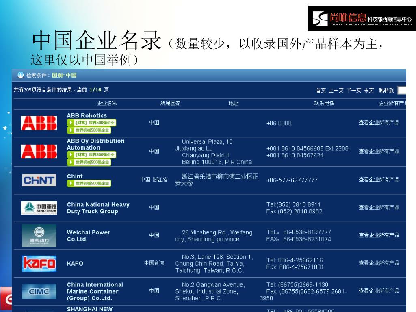The height and width of the screenshot is (312, 416).
Task: Click 世界机械500强企业 badge under ABB Robotics
Action: 89,130
